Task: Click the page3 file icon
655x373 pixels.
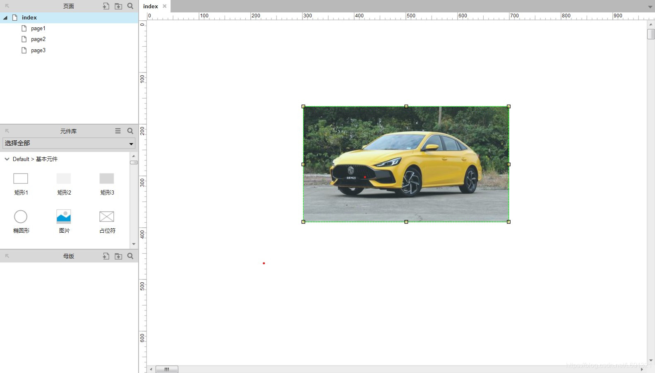Action: click(x=24, y=50)
